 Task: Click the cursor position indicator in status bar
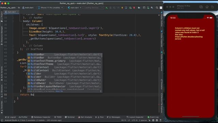tap(124, 120)
